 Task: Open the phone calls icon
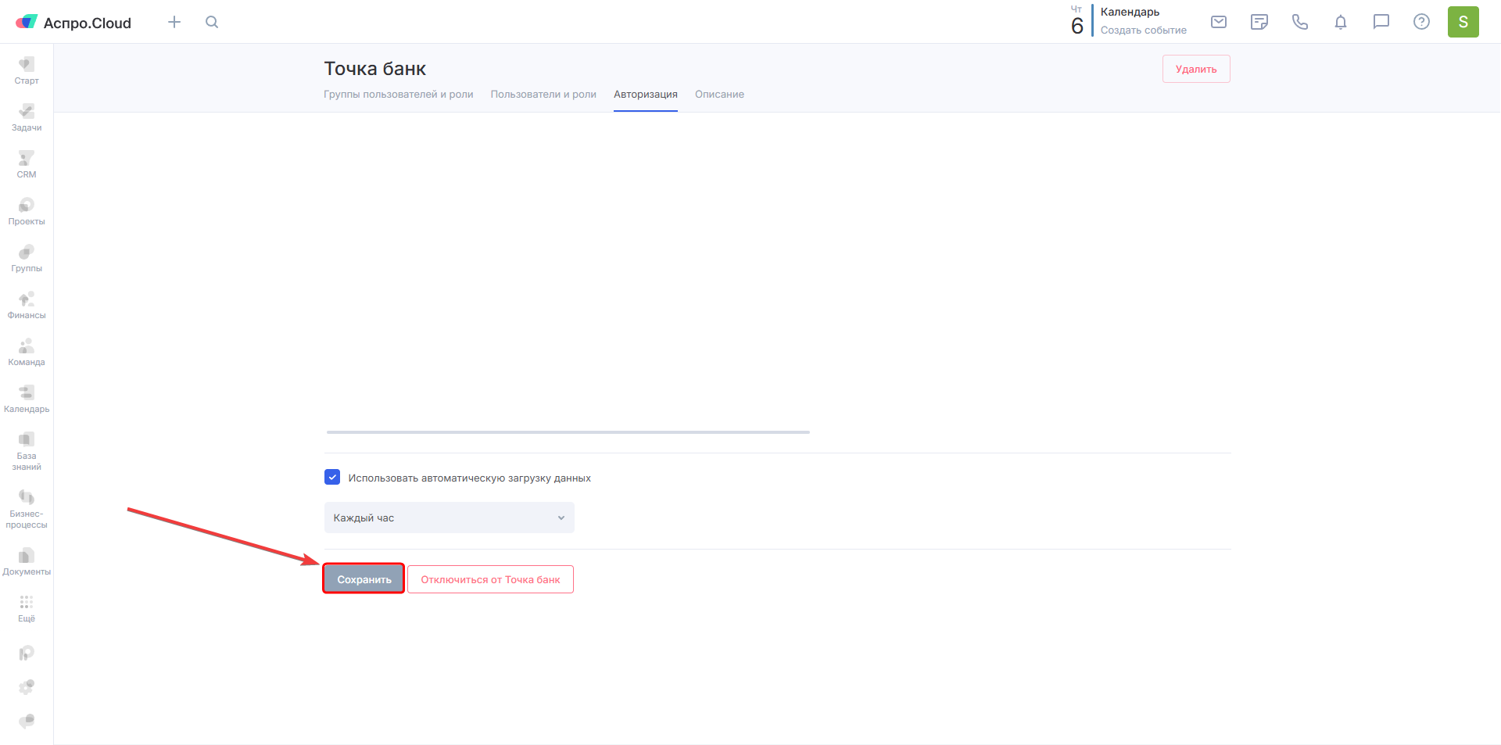[1300, 22]
